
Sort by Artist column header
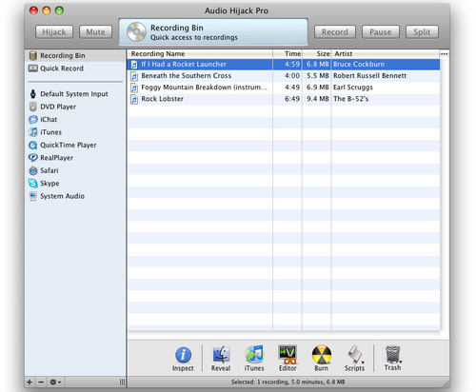coord(386,53)
